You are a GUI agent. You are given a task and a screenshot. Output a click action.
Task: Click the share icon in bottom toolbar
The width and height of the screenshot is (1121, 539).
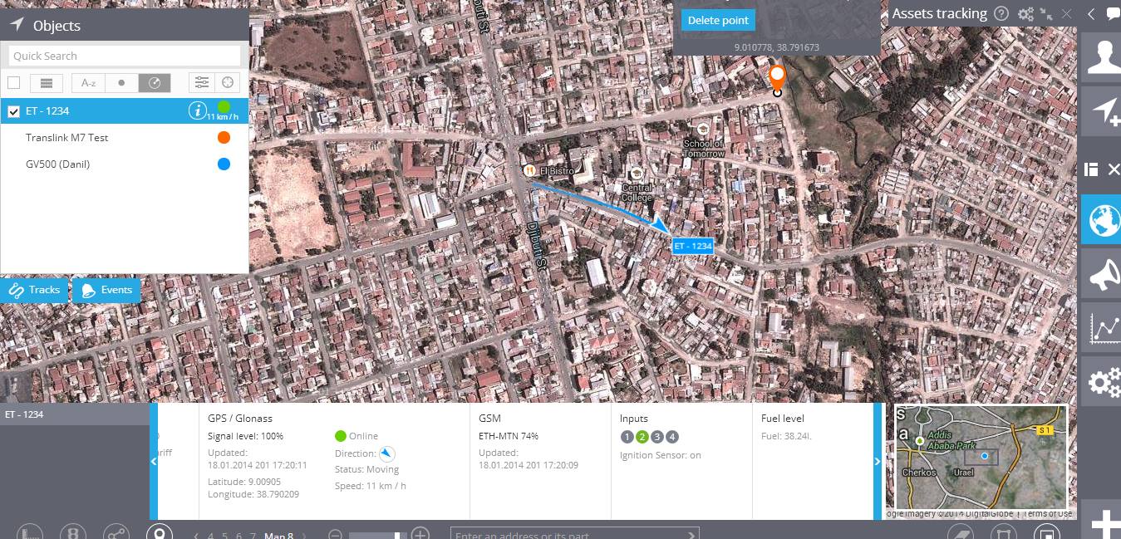[116, 533]
